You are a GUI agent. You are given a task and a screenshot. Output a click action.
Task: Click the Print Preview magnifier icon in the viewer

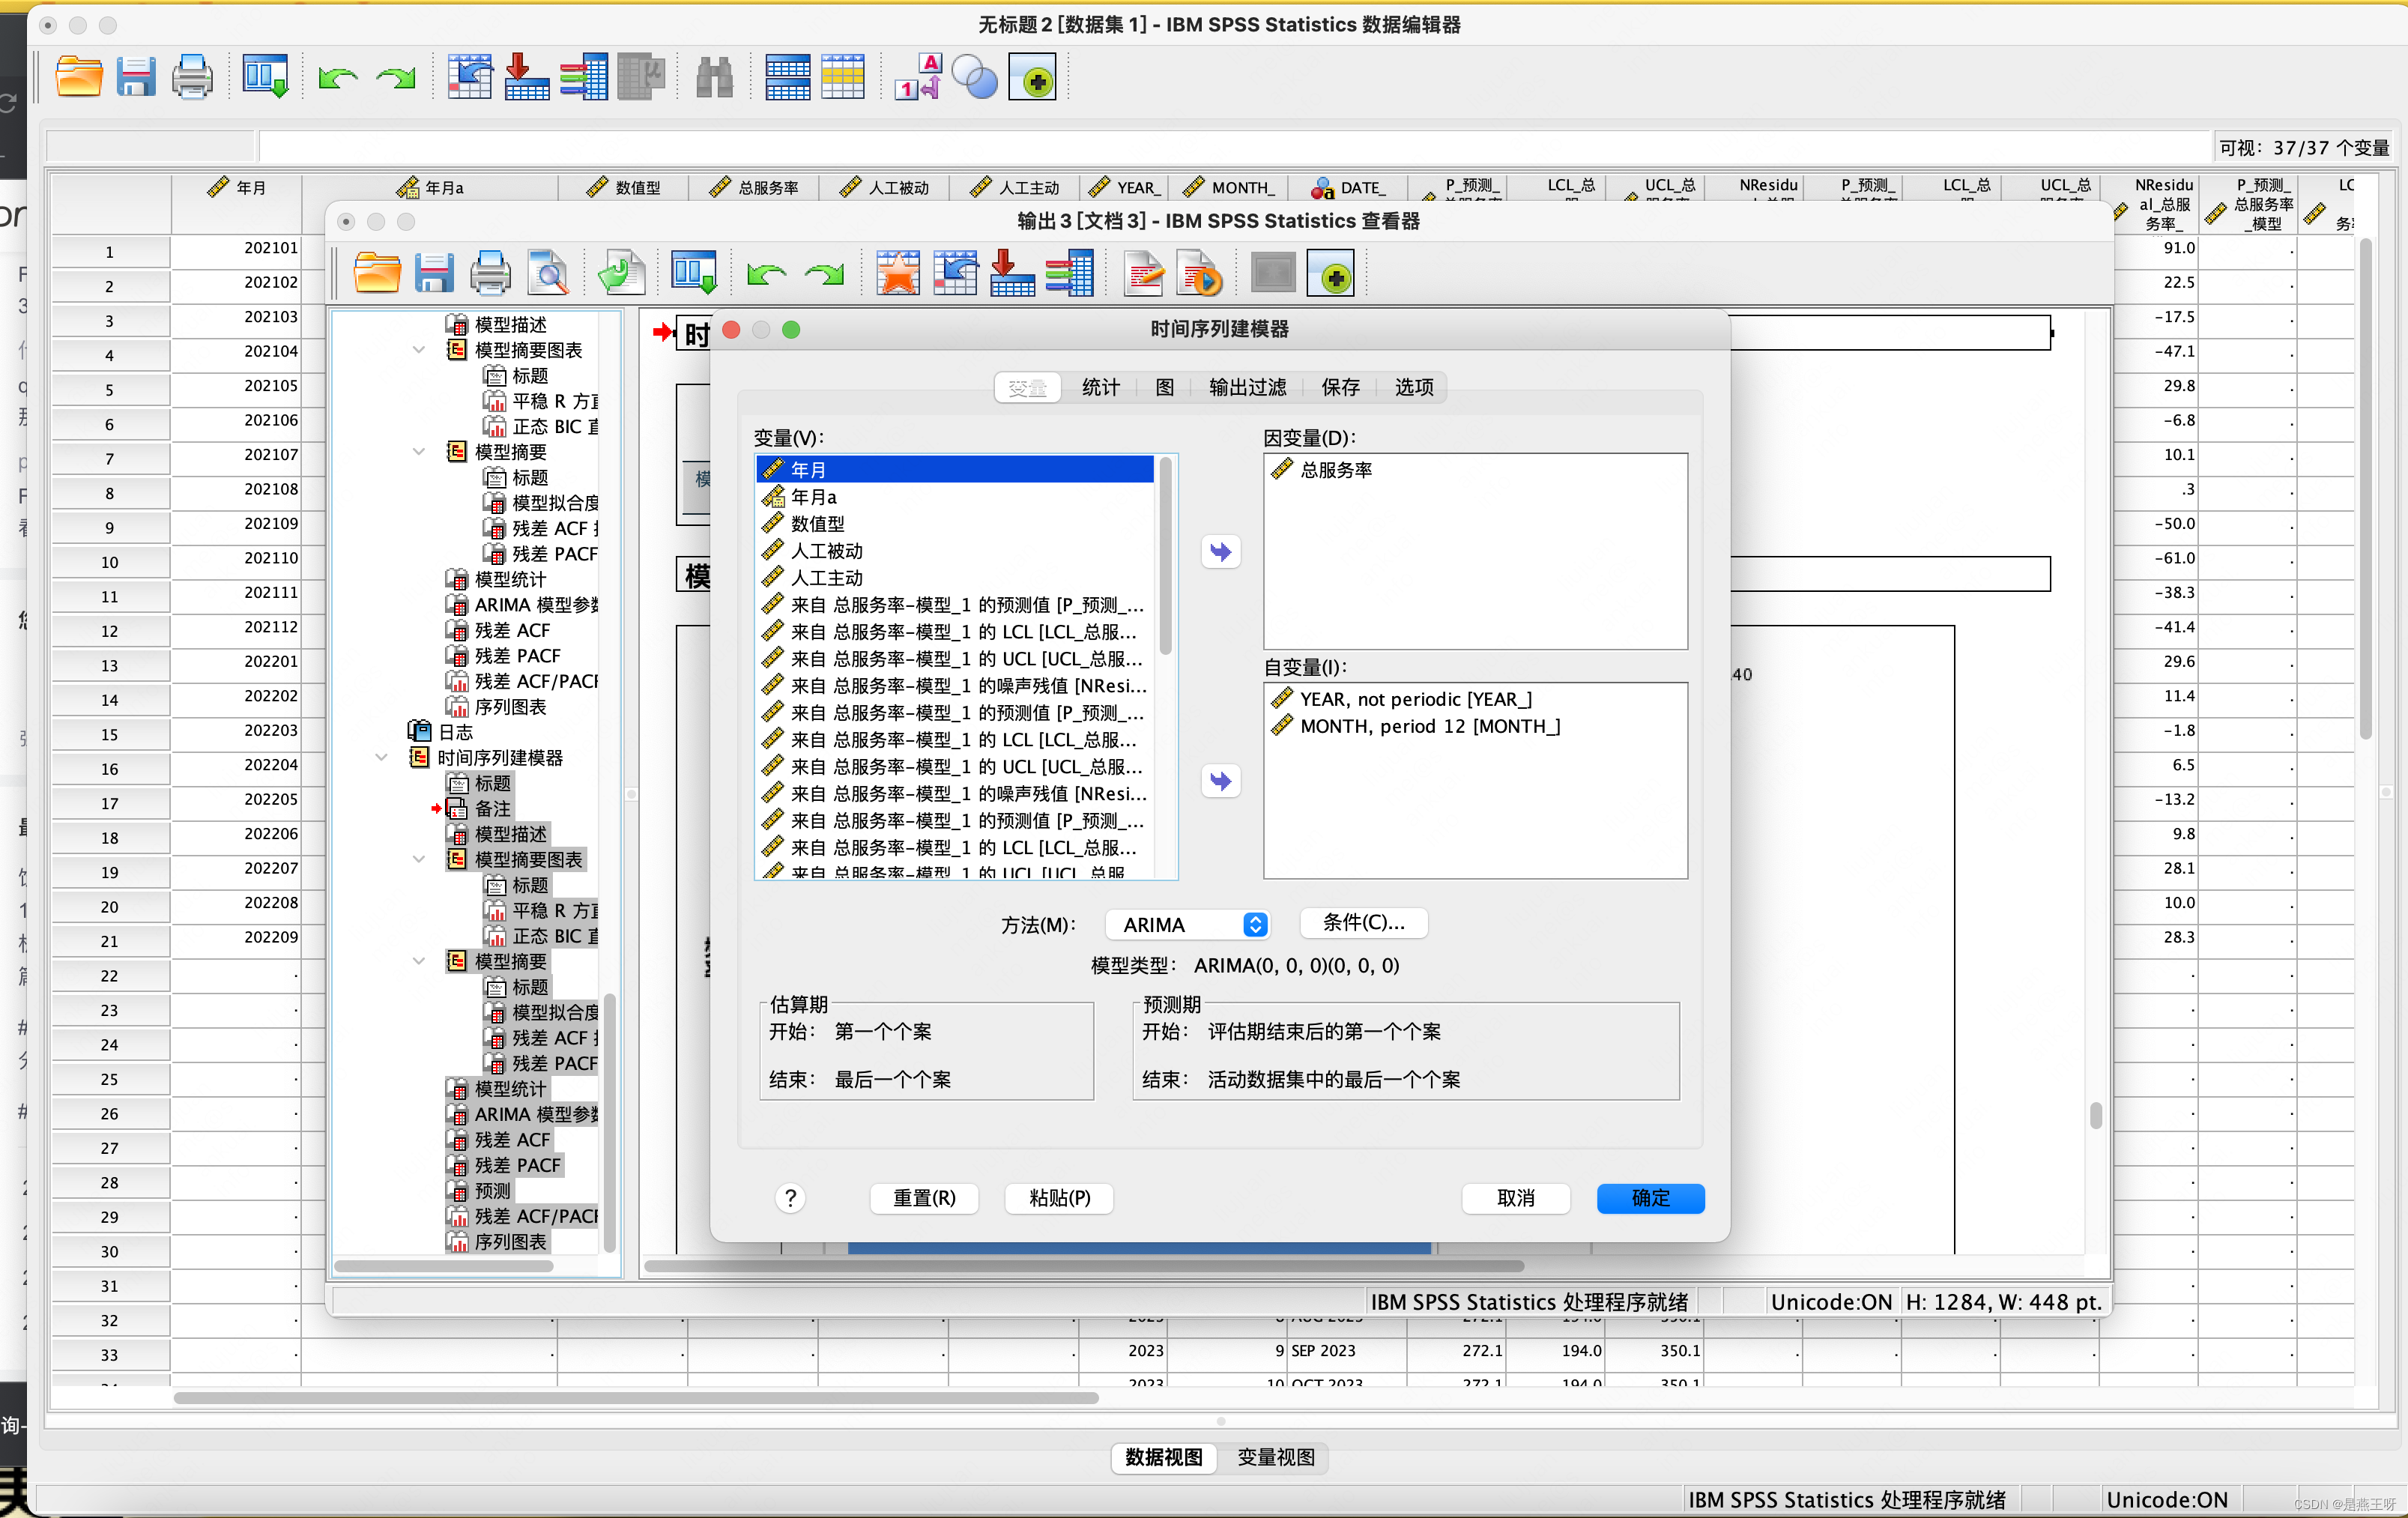click(x=548, y=273)
